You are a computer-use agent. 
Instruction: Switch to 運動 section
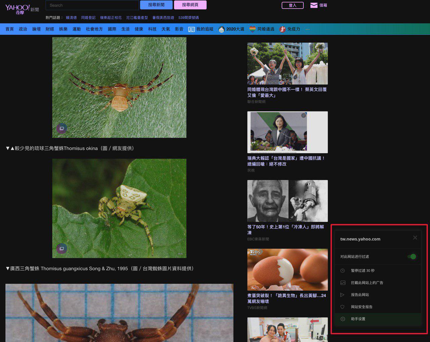(x=77, y=29)
